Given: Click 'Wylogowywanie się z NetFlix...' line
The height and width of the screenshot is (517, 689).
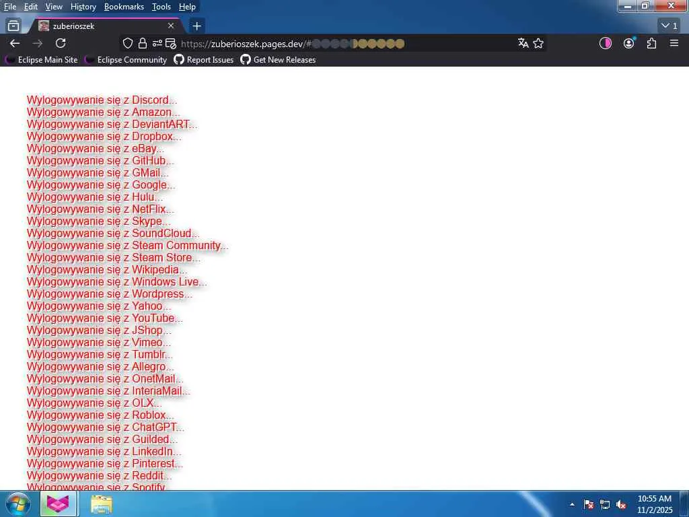Looking at the screenshot, I should click(100, 209).
